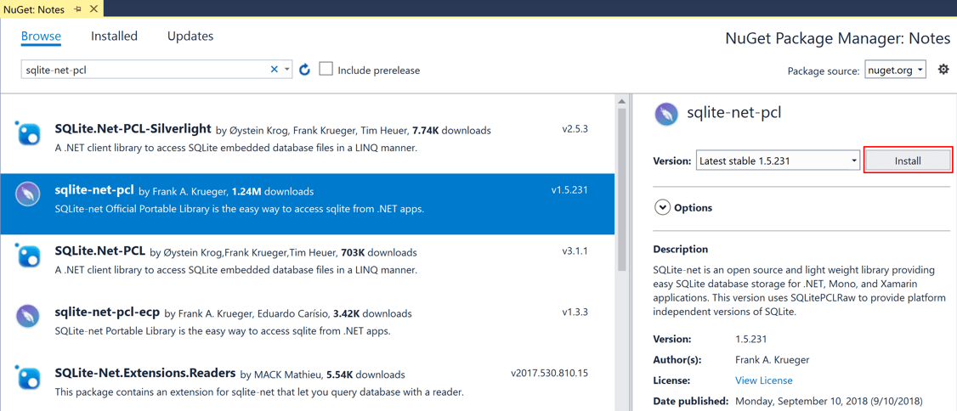This screenshot has width=957, height=411.
Task: Open the search box history dropdown arrow
Action: [287, 70]
